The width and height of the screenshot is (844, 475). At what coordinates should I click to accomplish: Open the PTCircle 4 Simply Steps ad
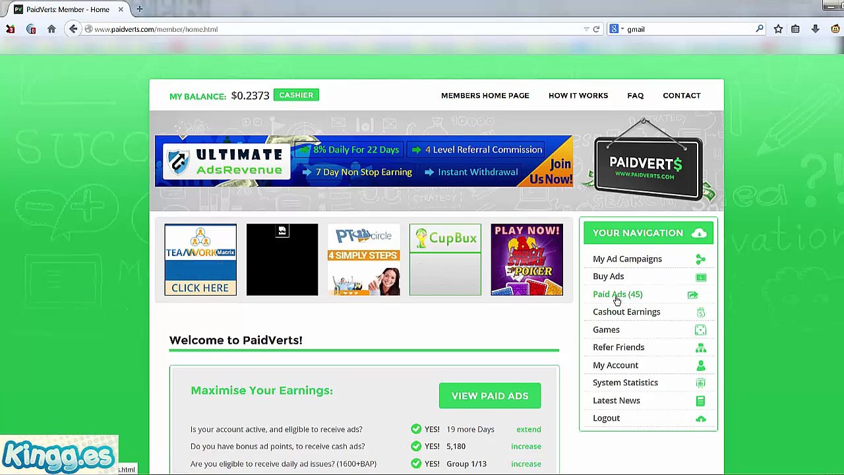(x=363, y=259)
